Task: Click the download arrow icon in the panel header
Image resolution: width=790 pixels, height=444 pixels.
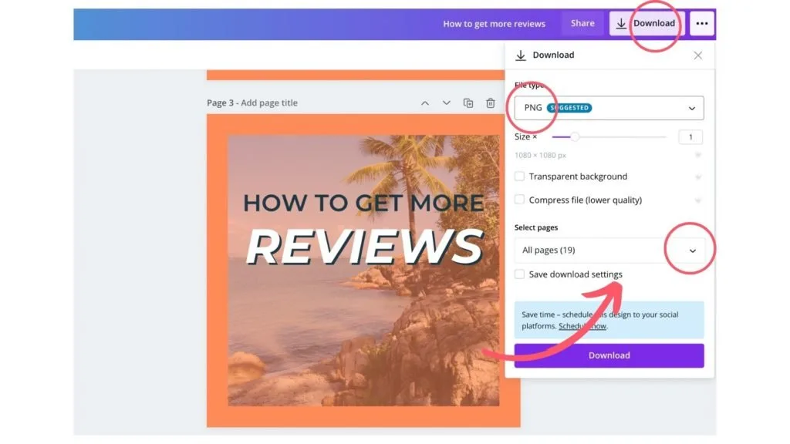Action: pos(519,55)
